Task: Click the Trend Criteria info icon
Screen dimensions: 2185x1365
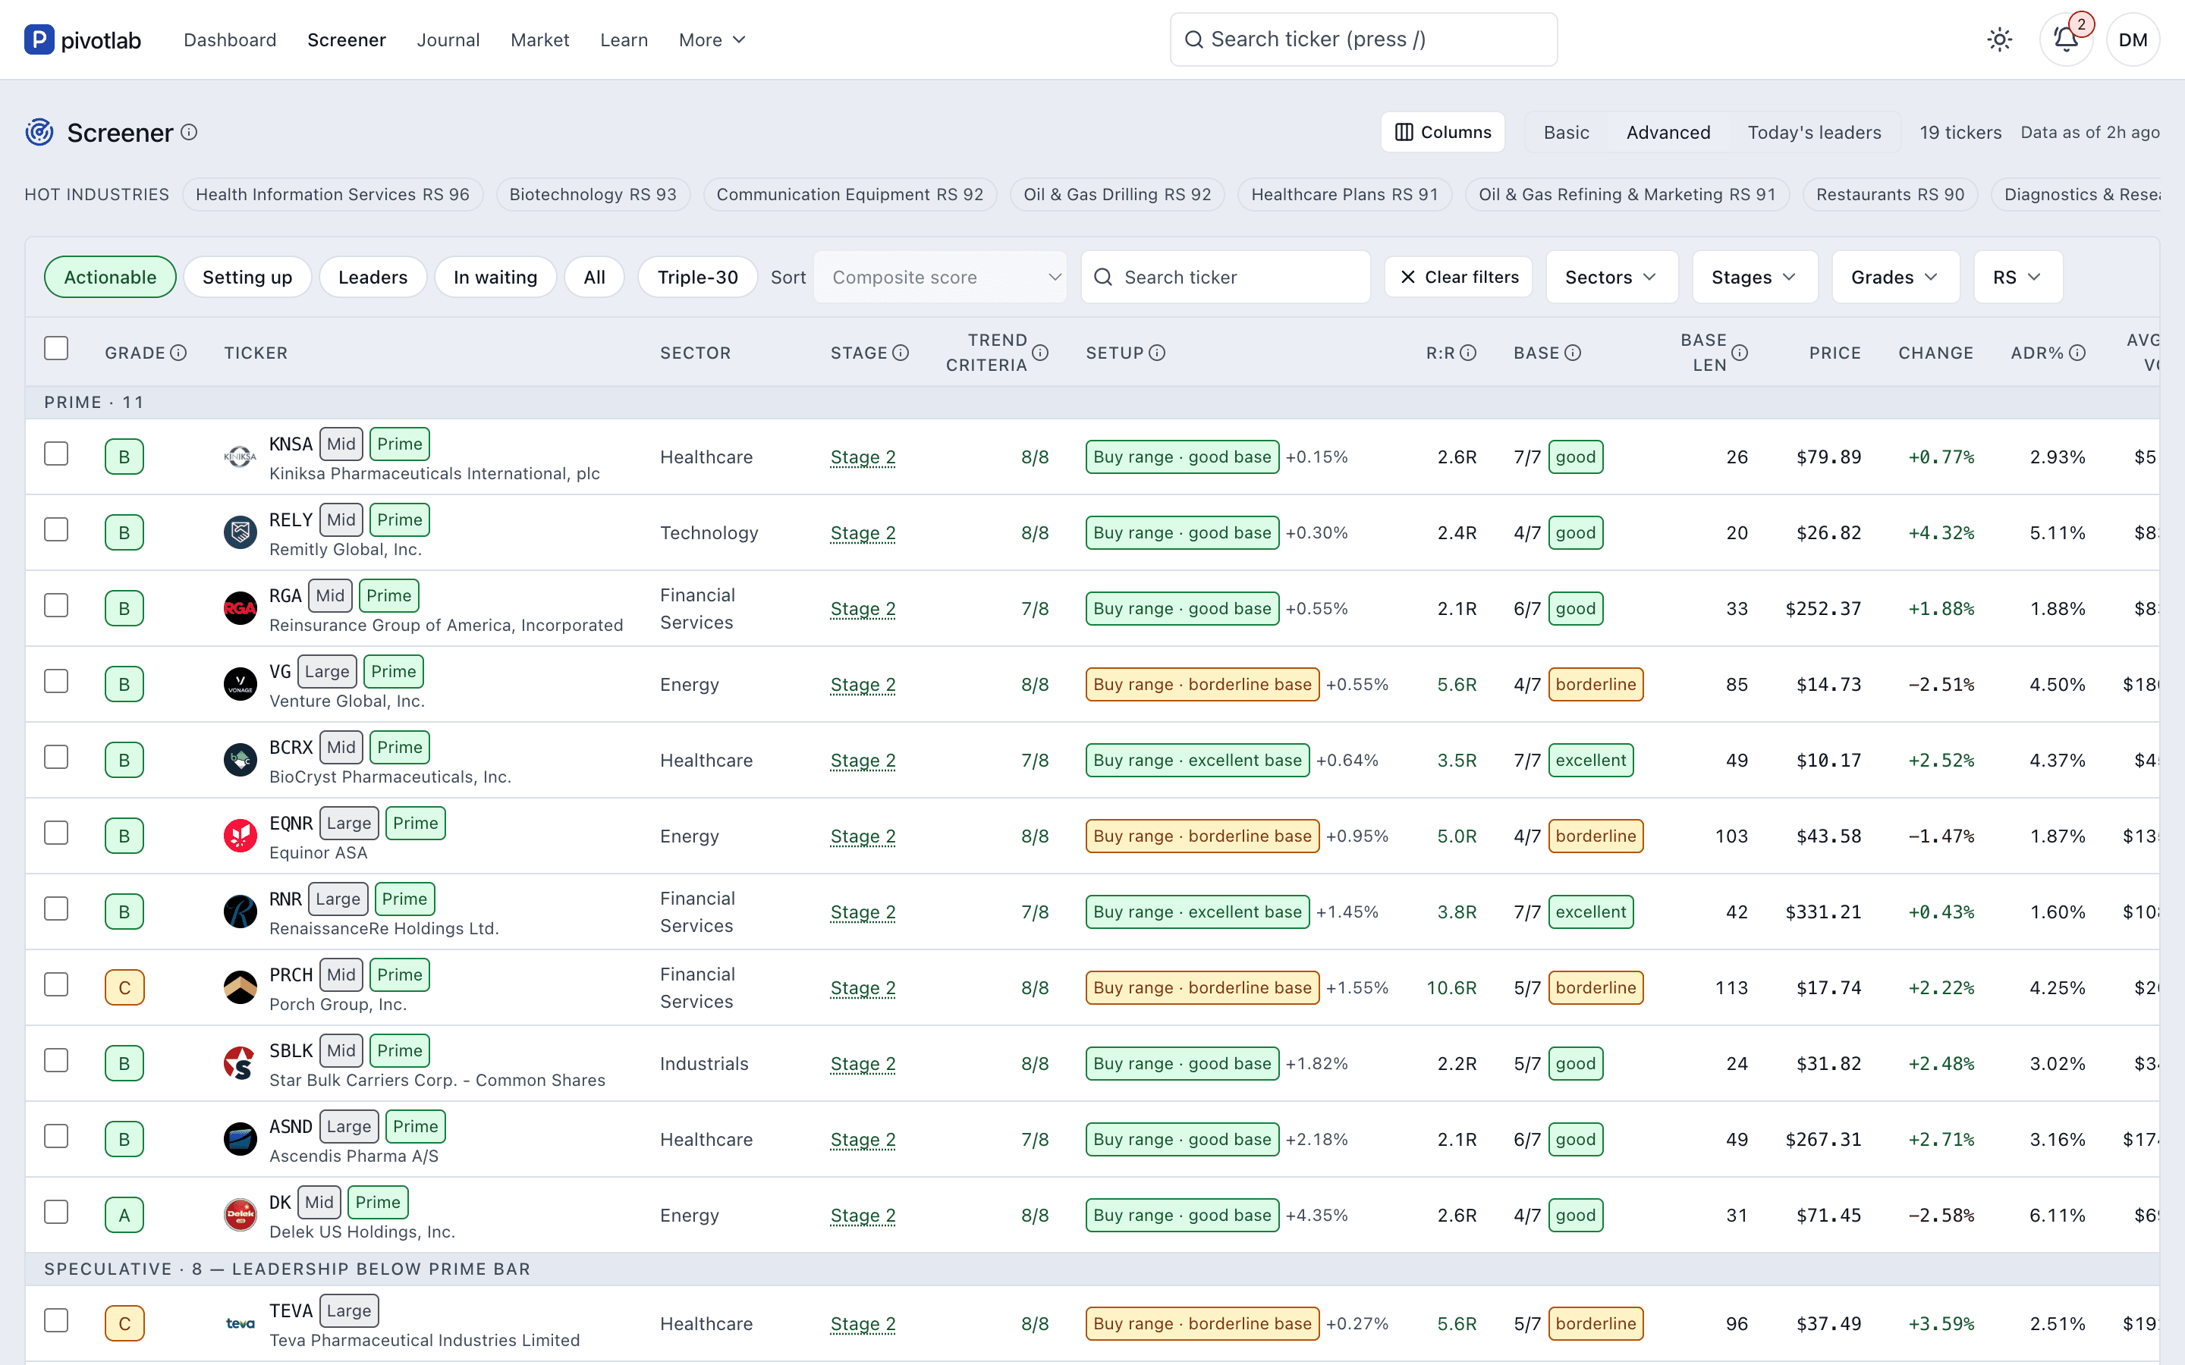Action: (x=1040, y=353)
